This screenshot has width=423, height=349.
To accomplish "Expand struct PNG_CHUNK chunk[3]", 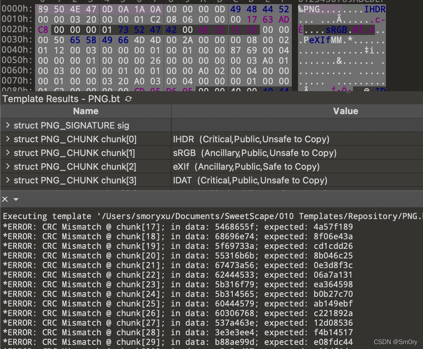I will click(8, 180).
